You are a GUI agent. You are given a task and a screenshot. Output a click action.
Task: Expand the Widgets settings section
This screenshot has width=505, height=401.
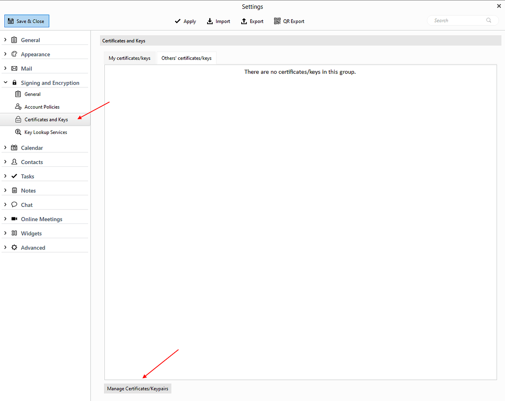click(5, 233)
